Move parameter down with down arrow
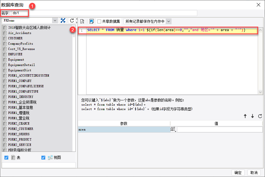Screen dimensions: 265x177 (253, 116)
